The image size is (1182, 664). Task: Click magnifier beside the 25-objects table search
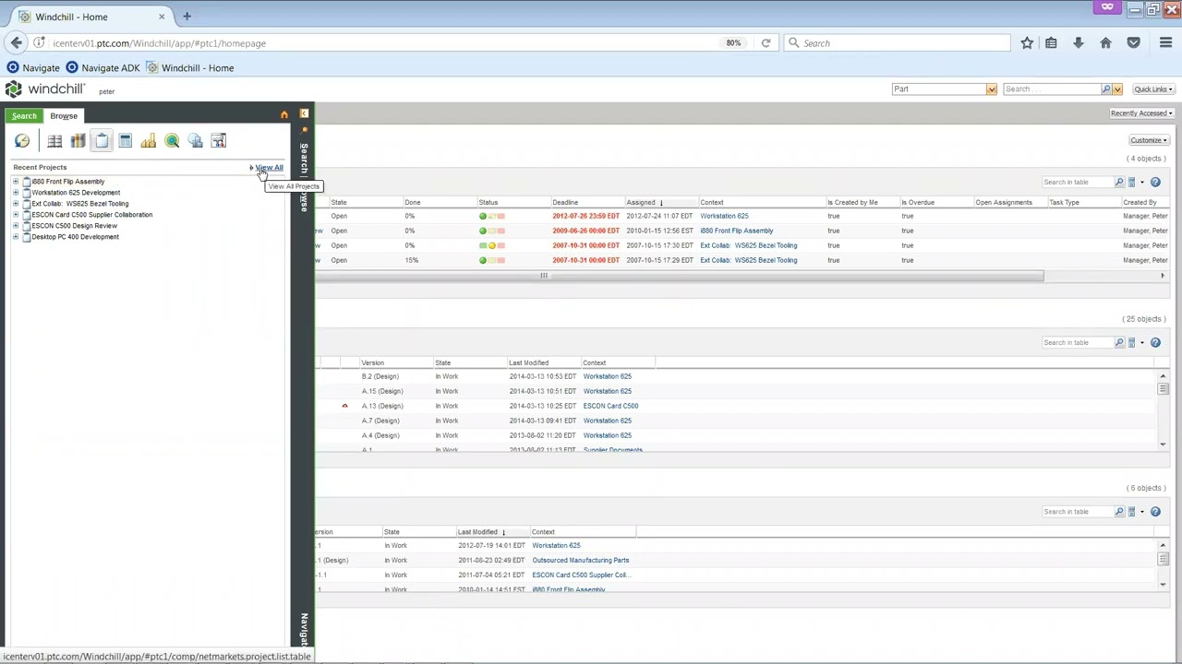(x=1119, y=343)
